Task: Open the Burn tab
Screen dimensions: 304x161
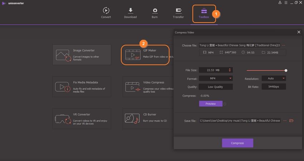Action: [155, 13]
